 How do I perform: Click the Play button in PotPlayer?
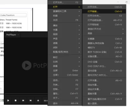[8, 101]
